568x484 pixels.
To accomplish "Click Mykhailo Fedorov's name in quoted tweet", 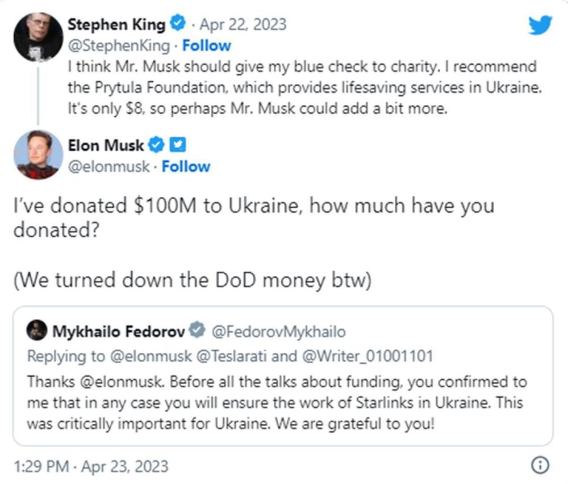I will 118,331.
